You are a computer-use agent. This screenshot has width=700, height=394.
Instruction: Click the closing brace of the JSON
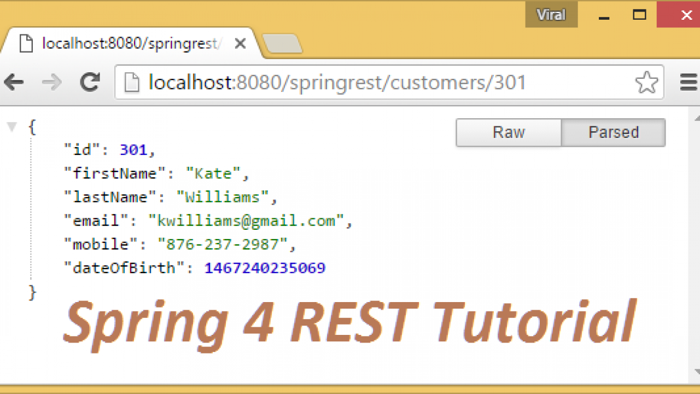32,292
